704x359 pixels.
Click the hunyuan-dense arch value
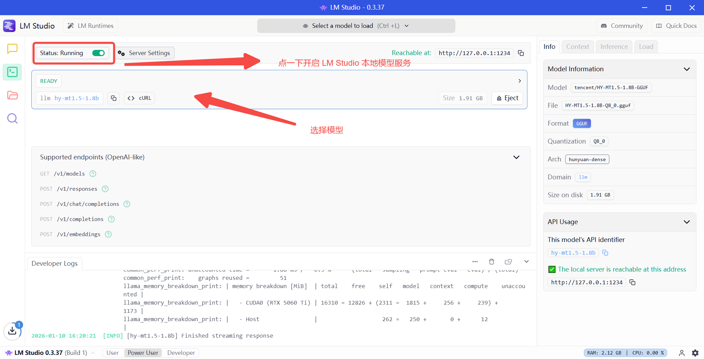(x=587, y=159)
